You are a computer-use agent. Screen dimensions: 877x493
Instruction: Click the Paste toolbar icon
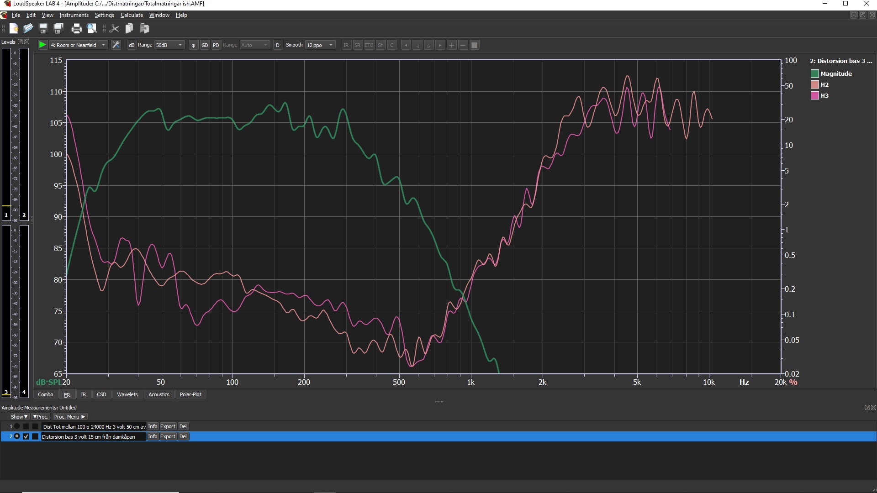[x=145, y=29]
